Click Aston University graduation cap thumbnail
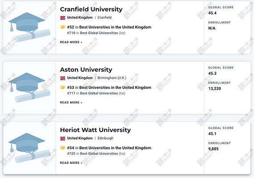Viewport: 254px width, 178px height. pos(29,87)
